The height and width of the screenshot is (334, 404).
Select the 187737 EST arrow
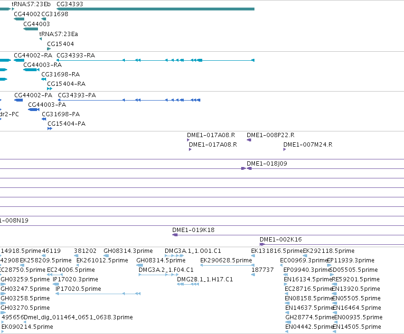point(253,275)
